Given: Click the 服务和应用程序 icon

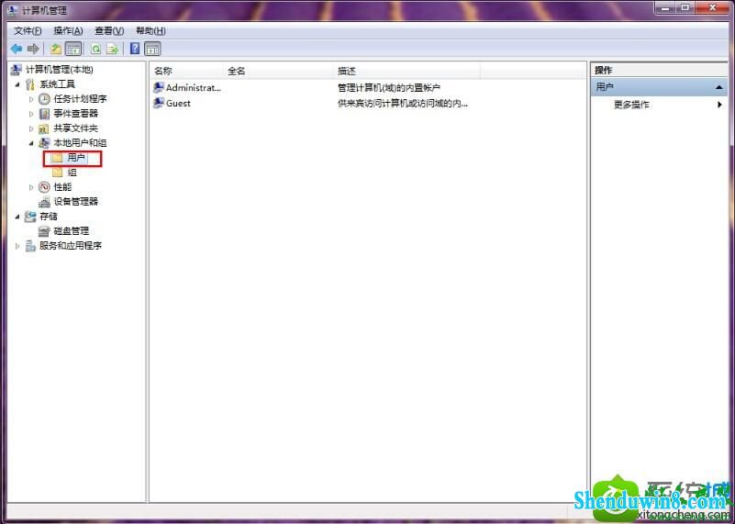Looking at the screenshot, I should tap(30, 246).
